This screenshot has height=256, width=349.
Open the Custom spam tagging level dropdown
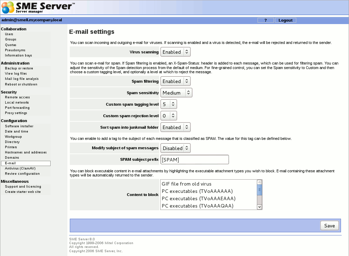(169, 104)
